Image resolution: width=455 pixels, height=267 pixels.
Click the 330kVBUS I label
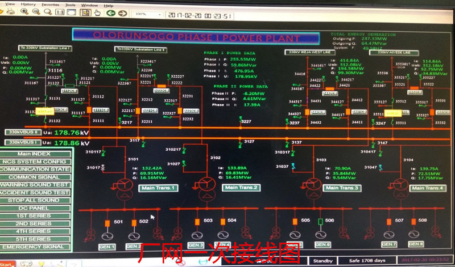23,143
